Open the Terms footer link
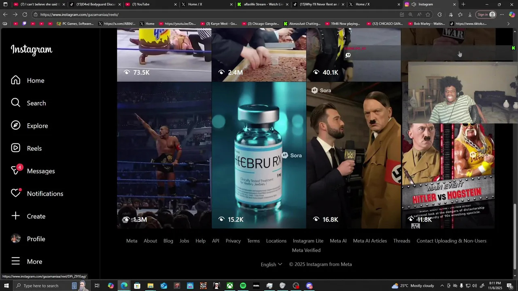The height and width of the screenshot is (291, 518). click(x=253, y=241)
